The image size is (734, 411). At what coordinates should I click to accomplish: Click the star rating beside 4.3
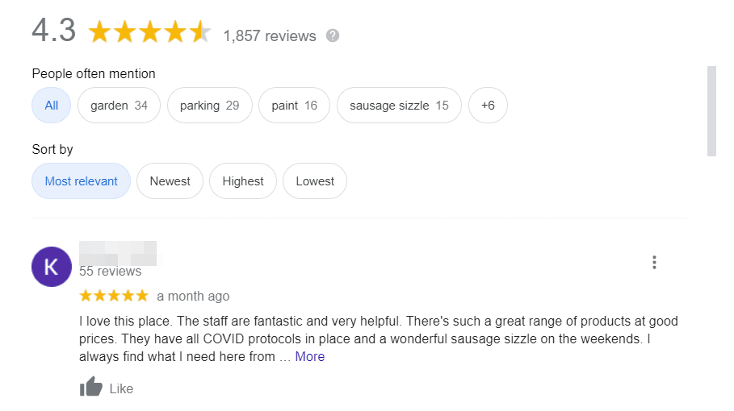coord(149,33)
